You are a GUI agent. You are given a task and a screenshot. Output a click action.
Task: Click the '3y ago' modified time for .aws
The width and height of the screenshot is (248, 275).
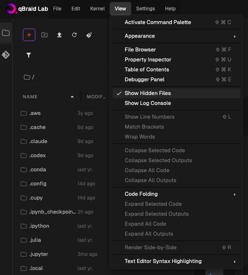pyautogui.click(x=85, y=113)
